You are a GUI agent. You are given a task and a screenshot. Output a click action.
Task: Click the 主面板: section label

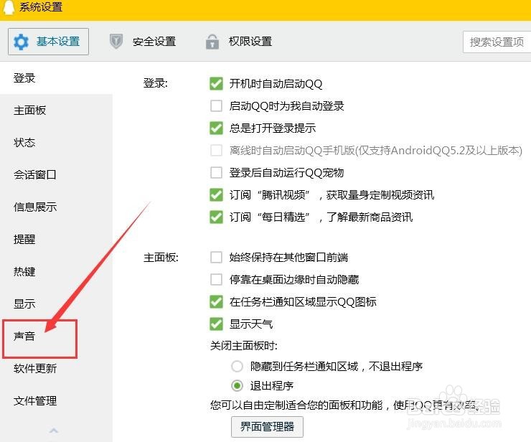161,258
